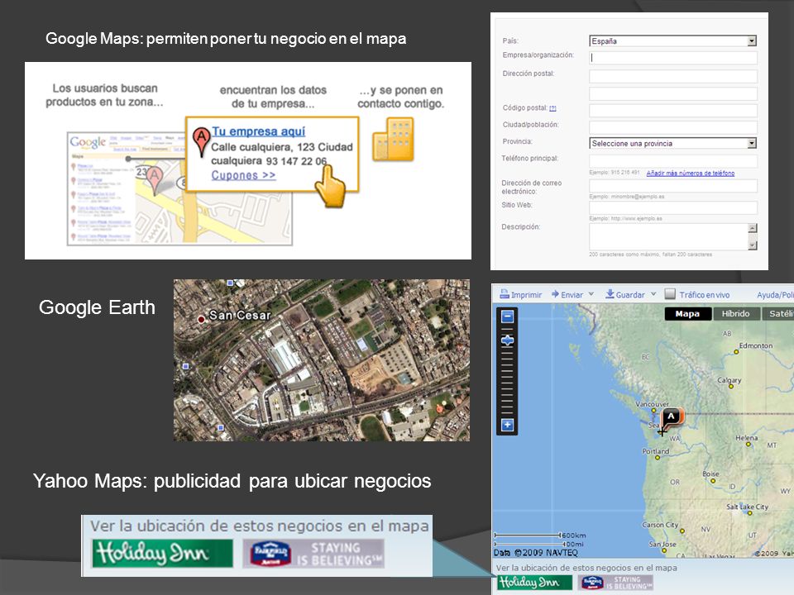Image resolution: width=794 pixels, height=595 pixels.
Task: Click the enlarged Holiday Inn banner
Action: pos(163,553)
